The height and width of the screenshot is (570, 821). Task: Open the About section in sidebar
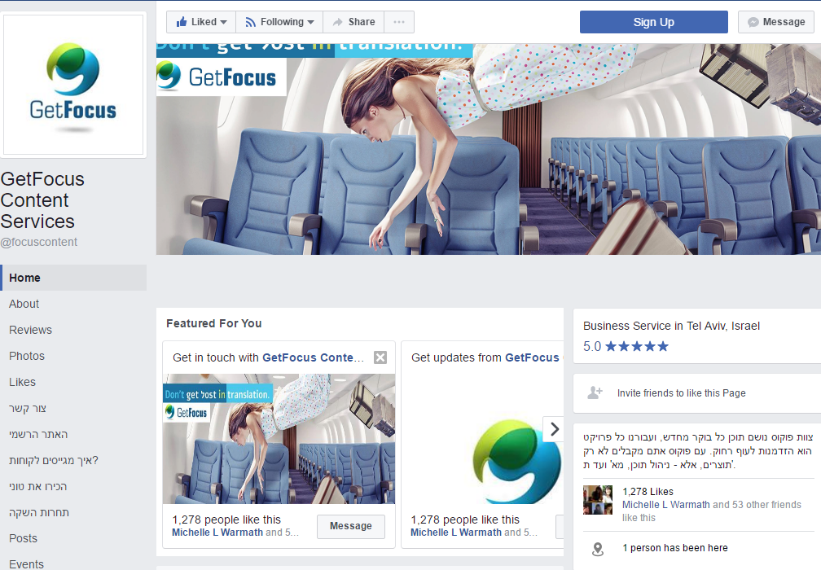tap(24, 304)
